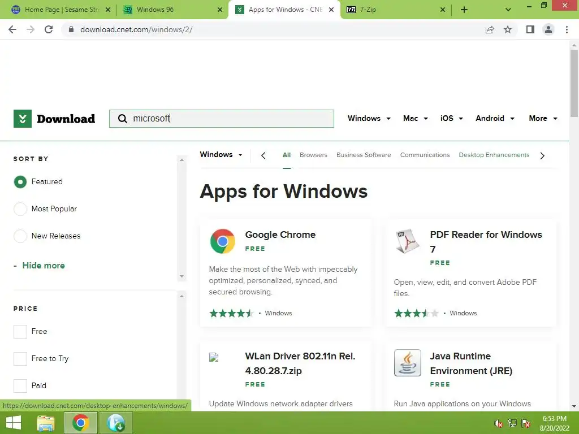Image resolution: width=579 pixels, height=434 pixels.
Task: Open the Windows Start button
Action: click(x=14, y=423)
